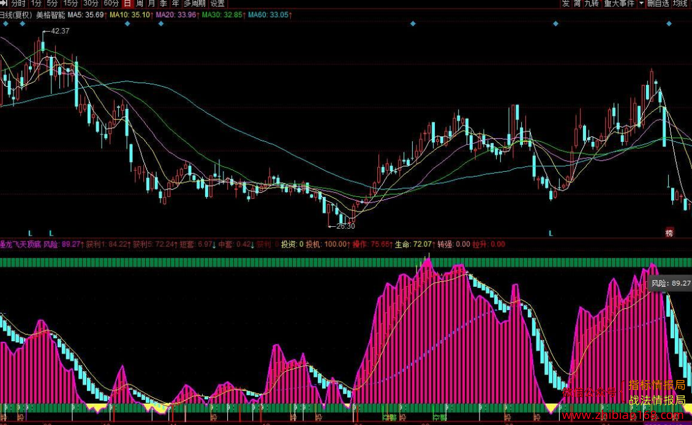Switch to the 周 weekly period tab

coord(140,4)
